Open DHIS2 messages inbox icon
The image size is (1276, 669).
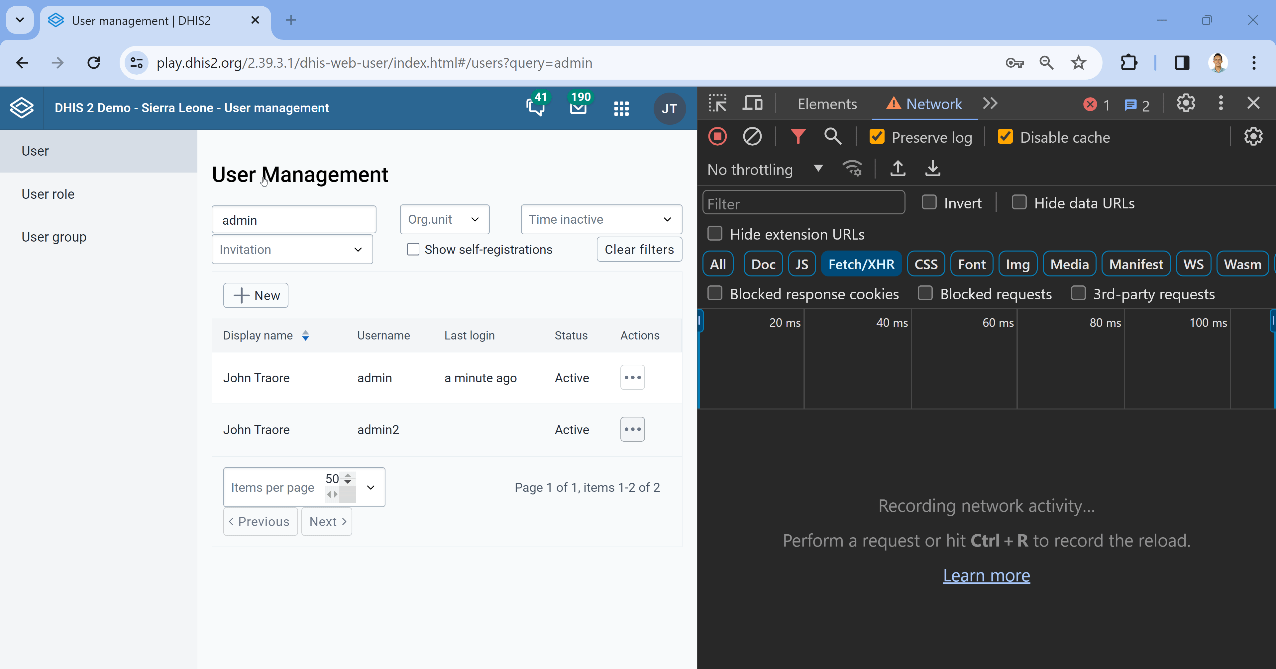tap(578, 108)
